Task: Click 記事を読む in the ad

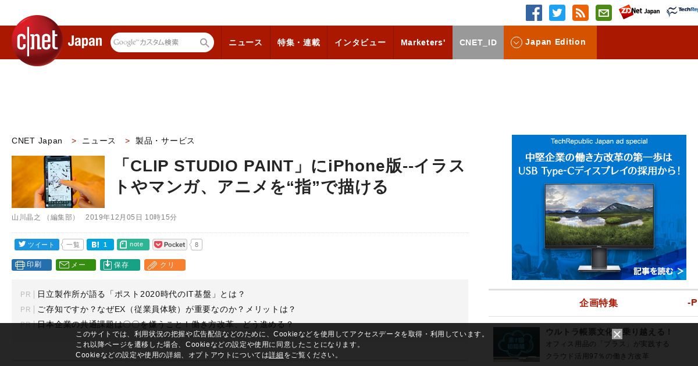Action: 658,271
